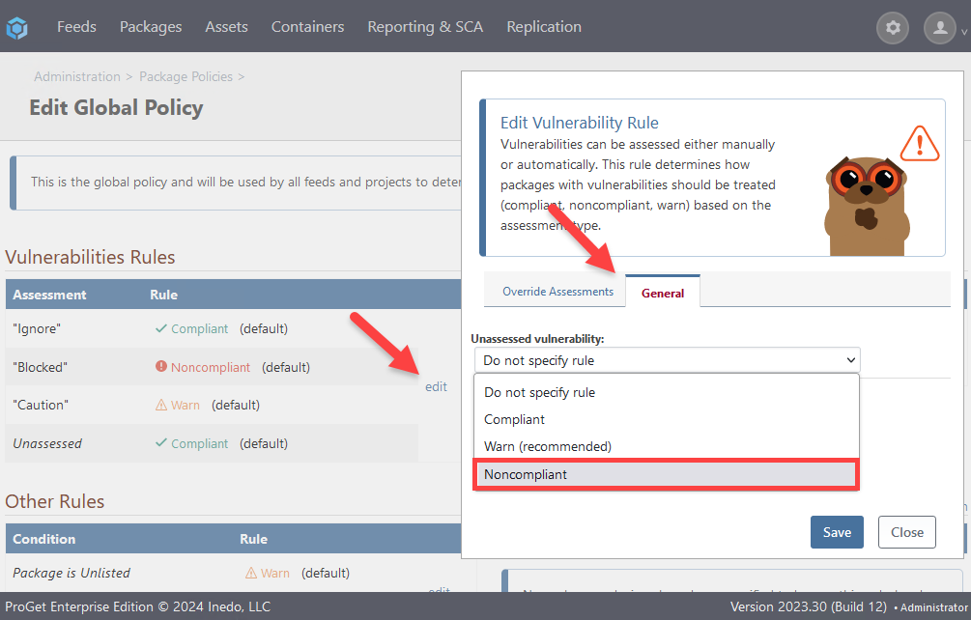Screen dimensions: 971x620
Task: Switch to the Override Assessments tab
Action: 557,292
